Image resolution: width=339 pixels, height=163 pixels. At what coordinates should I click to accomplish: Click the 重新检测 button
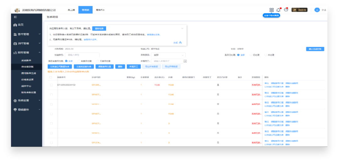pos(99,29)
